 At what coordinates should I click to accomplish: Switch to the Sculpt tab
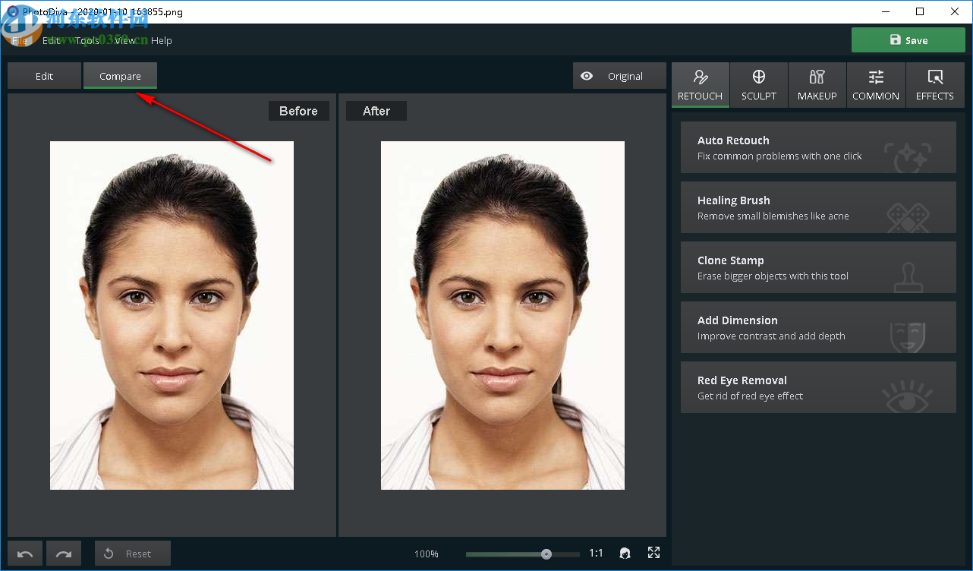pyautogui.click(x=758, y=84)
